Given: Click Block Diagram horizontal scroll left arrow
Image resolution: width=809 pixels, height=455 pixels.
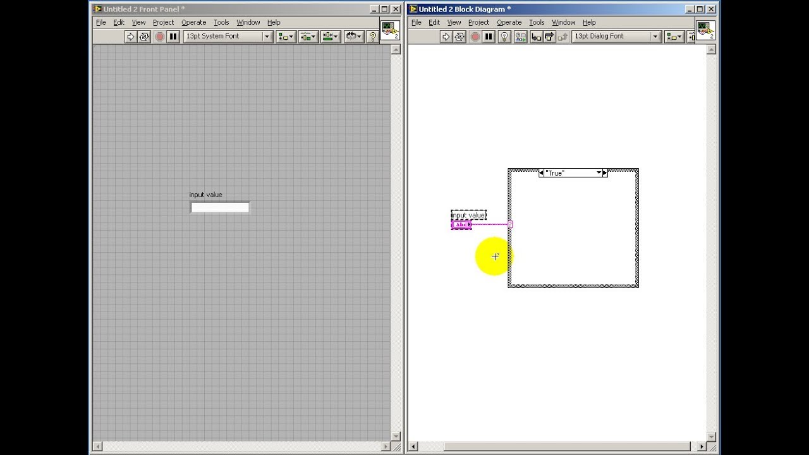Looking at the screenshot, I should [413, 447].
